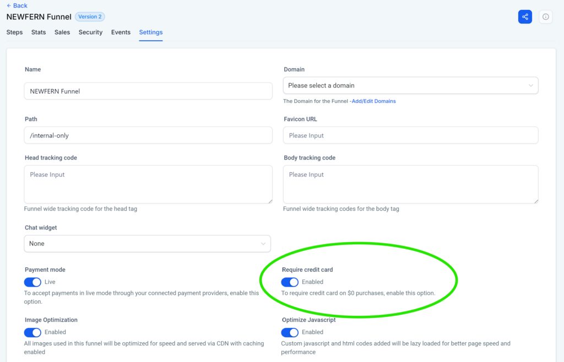Click the blue Share funnel icon

tap(525, 17)
